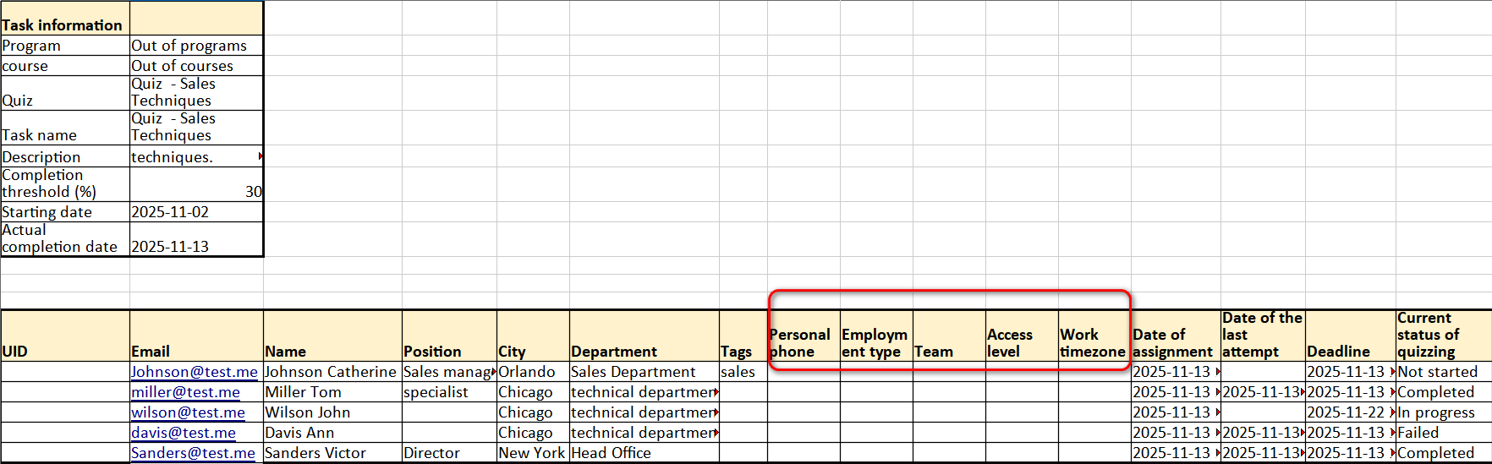Click the Not started status cell

(x=1441, y=372)
